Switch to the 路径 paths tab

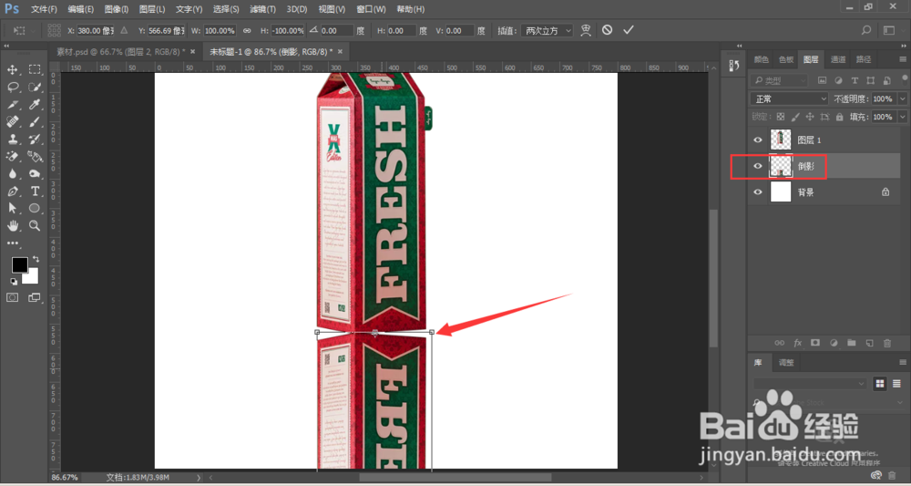point(864,59)
